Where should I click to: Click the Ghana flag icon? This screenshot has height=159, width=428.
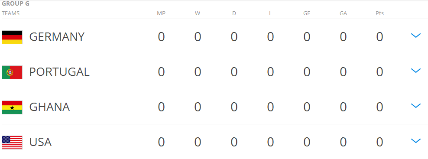(12, 107)
